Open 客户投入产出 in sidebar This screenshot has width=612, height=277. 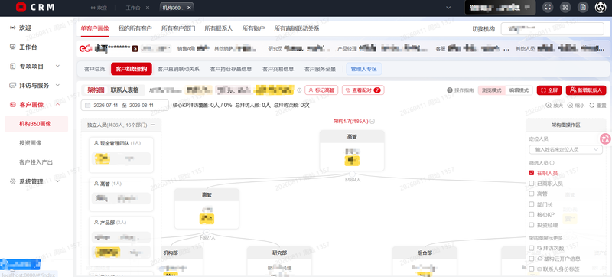[x=36, y=162]
